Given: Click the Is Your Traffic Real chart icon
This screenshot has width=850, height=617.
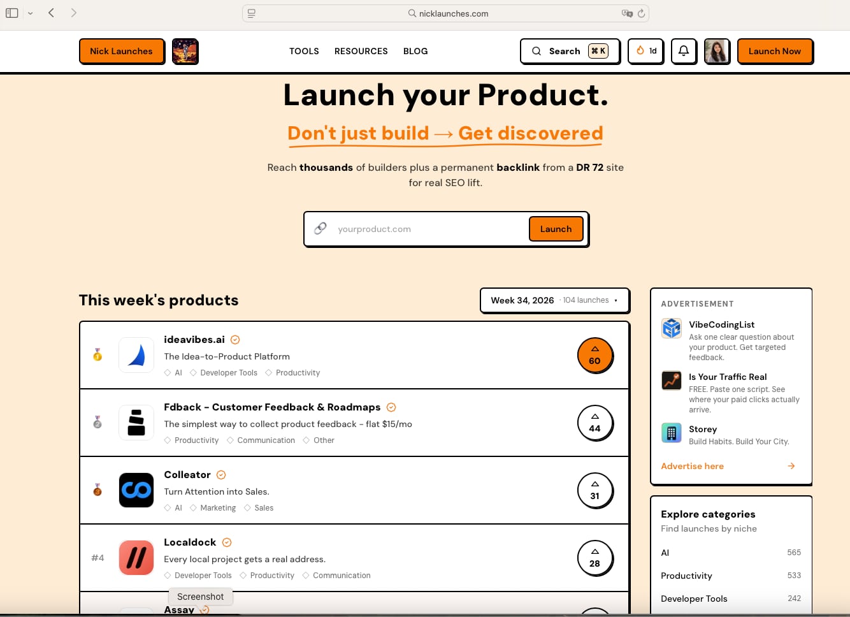Looking at the screenshot, I should tap(672, 381).
